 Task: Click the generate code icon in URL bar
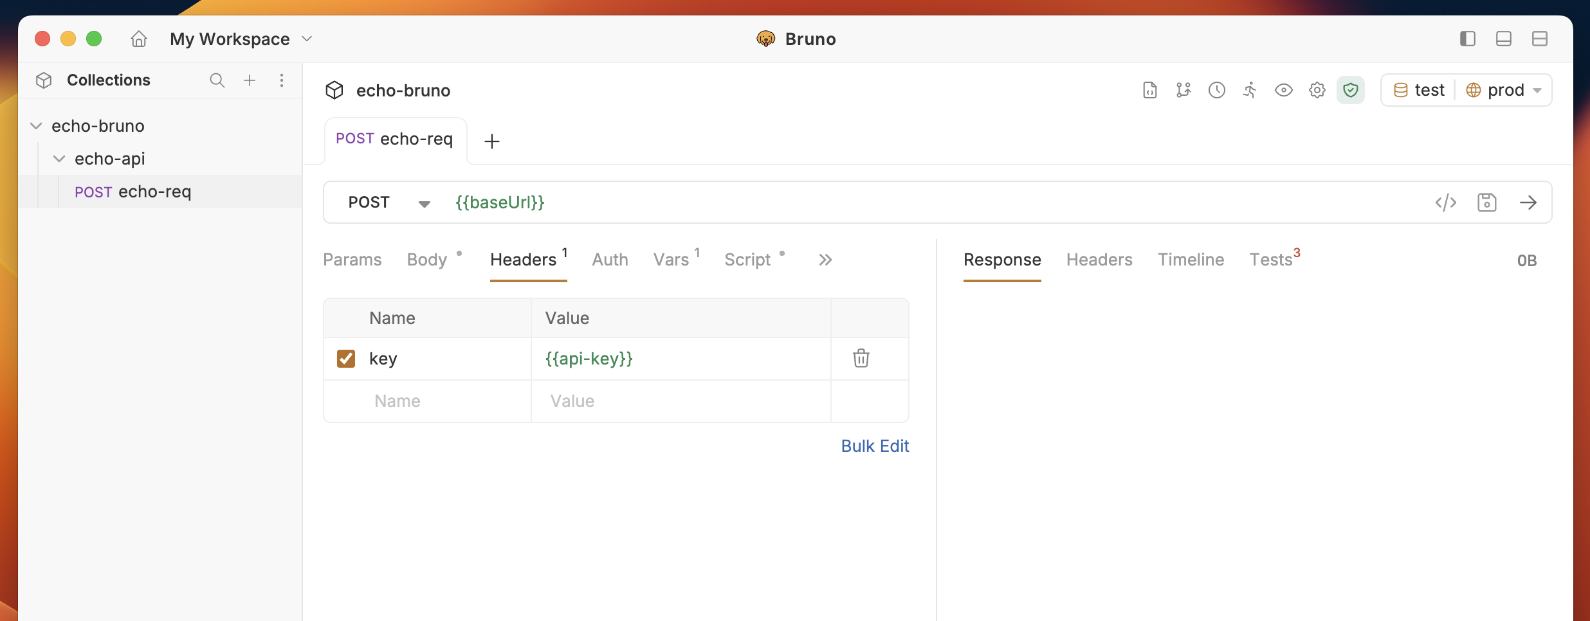(1446, 203)
